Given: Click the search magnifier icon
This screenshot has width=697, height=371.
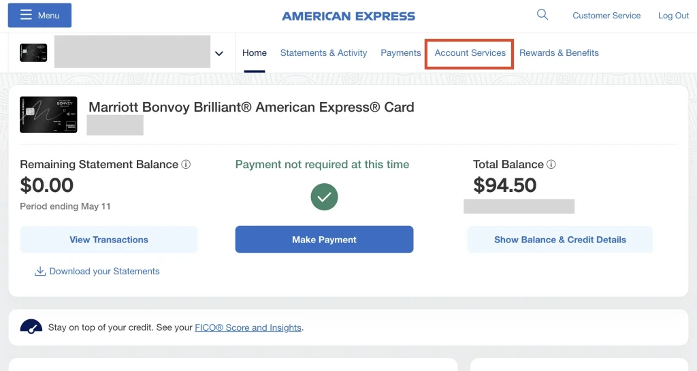Looking at the screenshot, I should [x=542, y=15].
